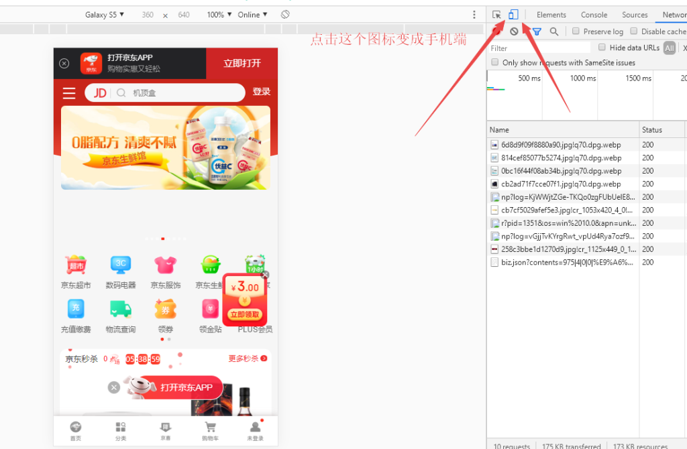The width and height of the screenshot is (687, 449).
Task: Open the device toolbar three-dot menu
Action: [474, 15]
